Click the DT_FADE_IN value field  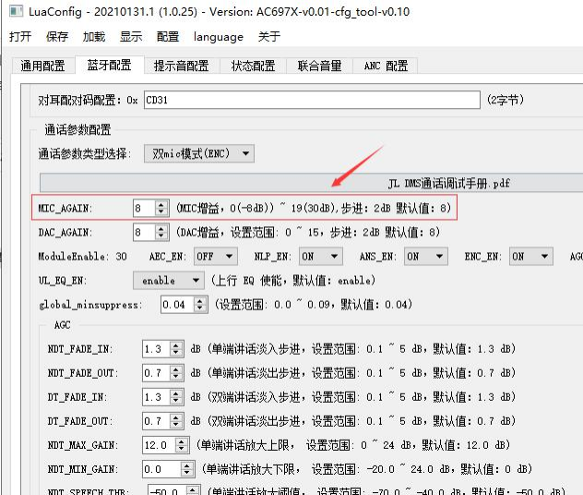tap(156, 397)
